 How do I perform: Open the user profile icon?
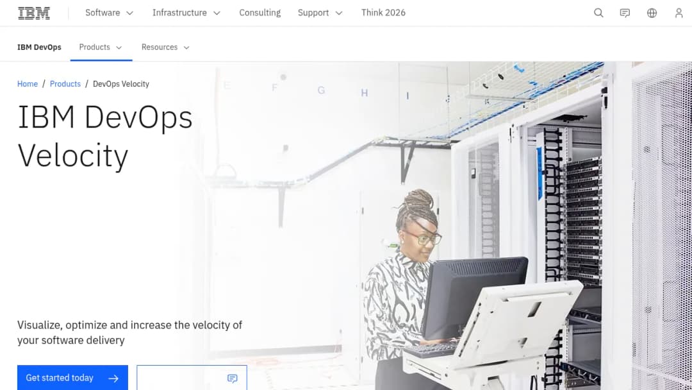(x=679, y=13)
